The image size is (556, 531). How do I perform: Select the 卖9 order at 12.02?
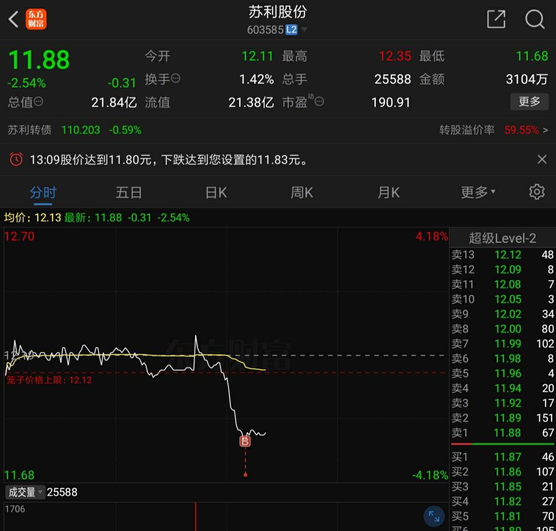point(503,314)
